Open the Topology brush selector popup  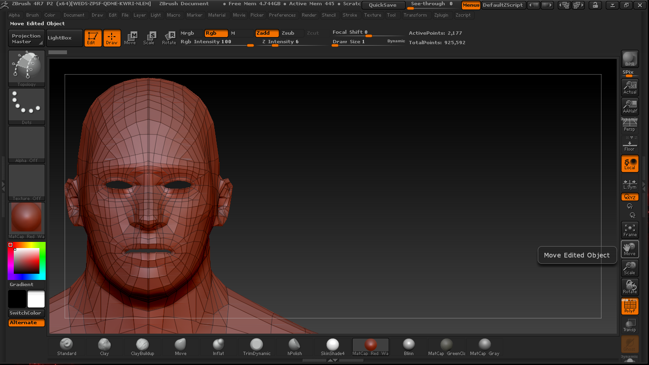pos(27,68)
